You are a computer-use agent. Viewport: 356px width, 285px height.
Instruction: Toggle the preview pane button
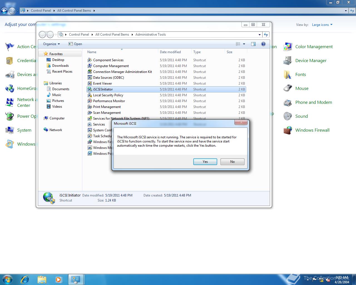[x=253, y=44]
